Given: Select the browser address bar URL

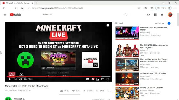Looking at the screenshot, I should [x=58, y=8].
